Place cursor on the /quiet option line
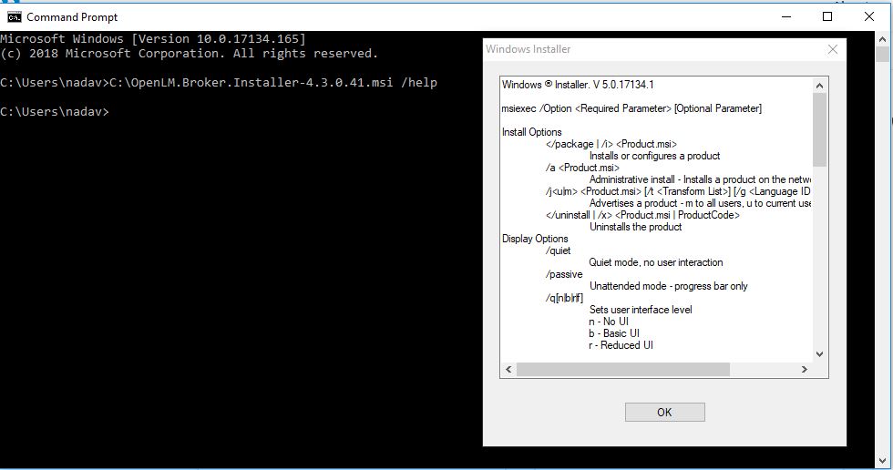This screenshot has width=893, height=470. [558, 250]
